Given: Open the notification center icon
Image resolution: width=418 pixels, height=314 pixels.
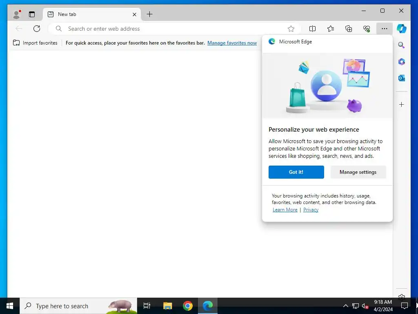Looking at the screenshot, I should point(405,306).
